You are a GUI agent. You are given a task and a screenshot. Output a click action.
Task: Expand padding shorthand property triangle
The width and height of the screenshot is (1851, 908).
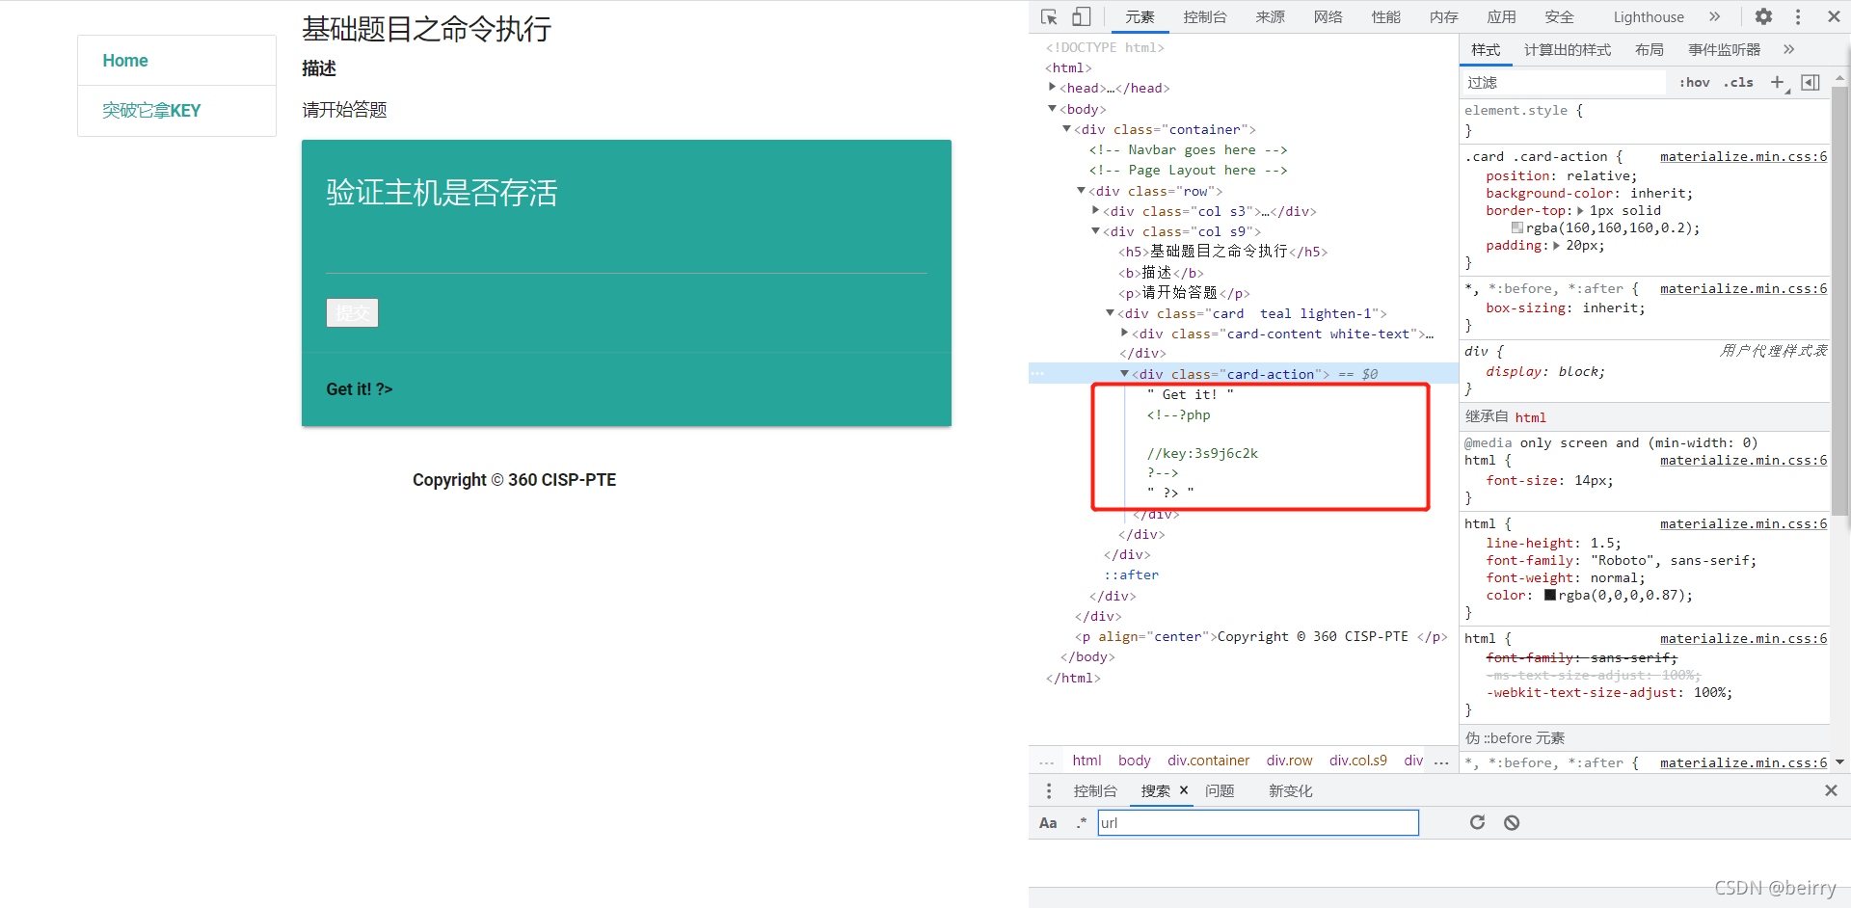coord(1556,245)
